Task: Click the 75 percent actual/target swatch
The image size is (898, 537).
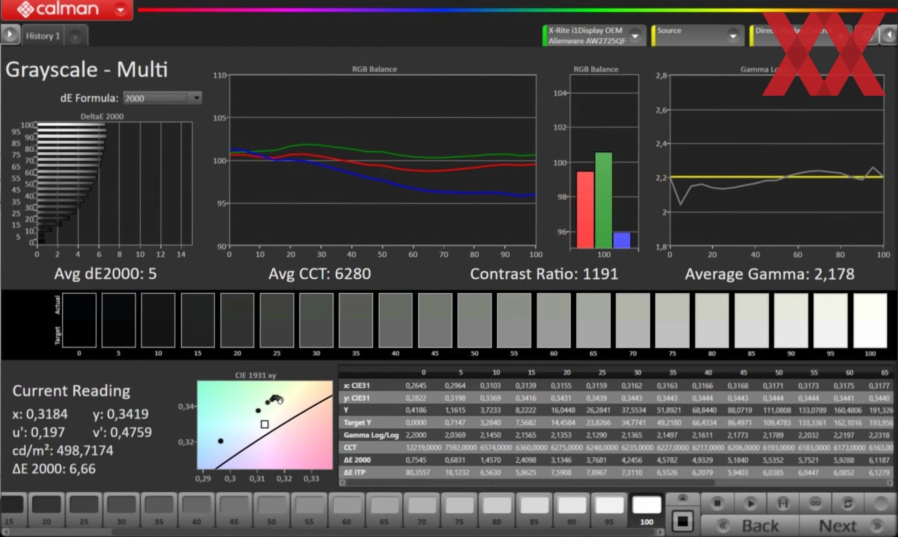Action: click(672, 320)
